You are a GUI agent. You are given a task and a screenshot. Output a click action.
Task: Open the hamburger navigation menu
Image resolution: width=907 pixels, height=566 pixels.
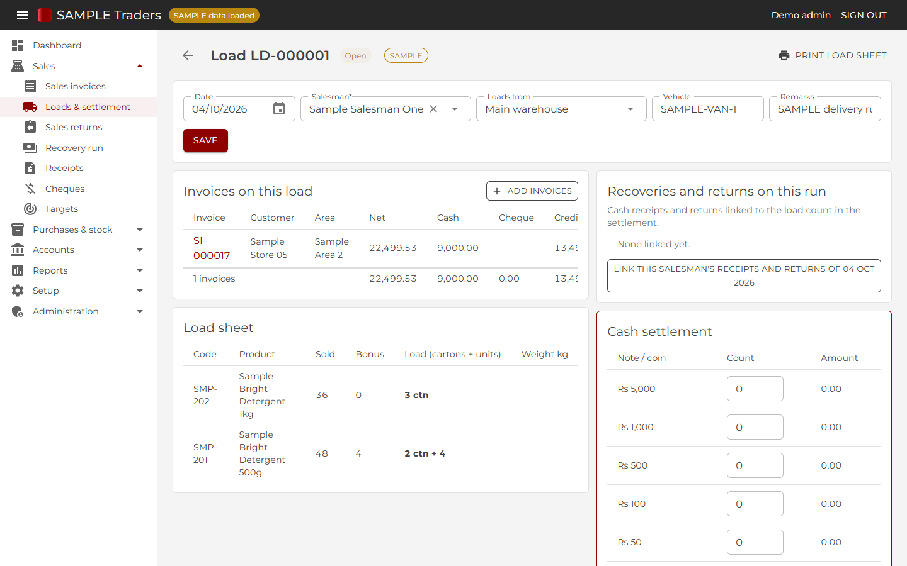[x=23, y=15]
